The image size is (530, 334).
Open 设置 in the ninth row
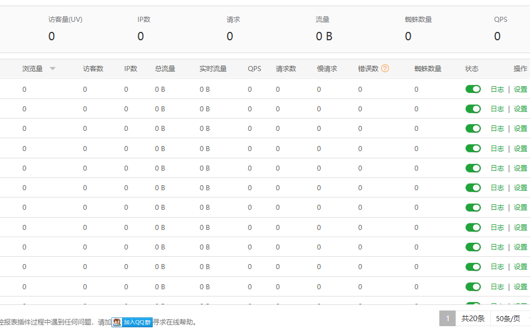[520, 247]
